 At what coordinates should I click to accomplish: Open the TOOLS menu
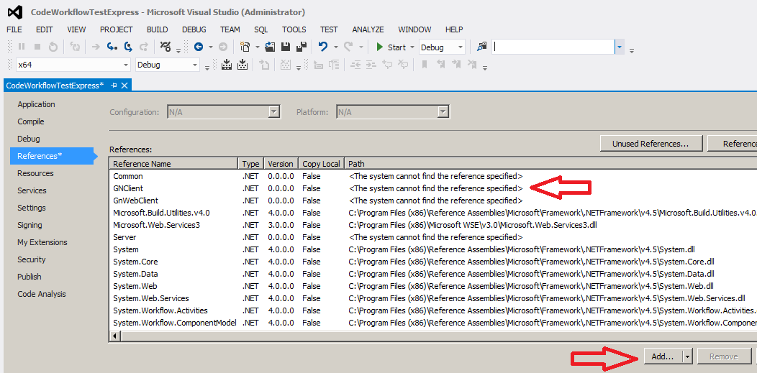click(x=294, y=29)
